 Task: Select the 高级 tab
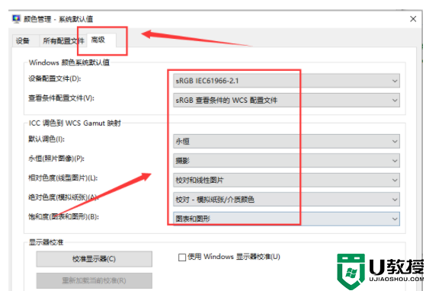101,40
